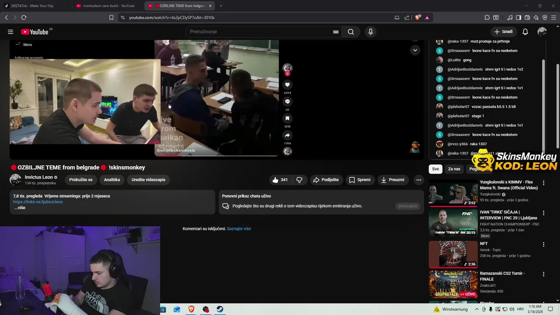Open Steam from the taskbar
This screenshot has height=315, width=560.
[220, 309]
